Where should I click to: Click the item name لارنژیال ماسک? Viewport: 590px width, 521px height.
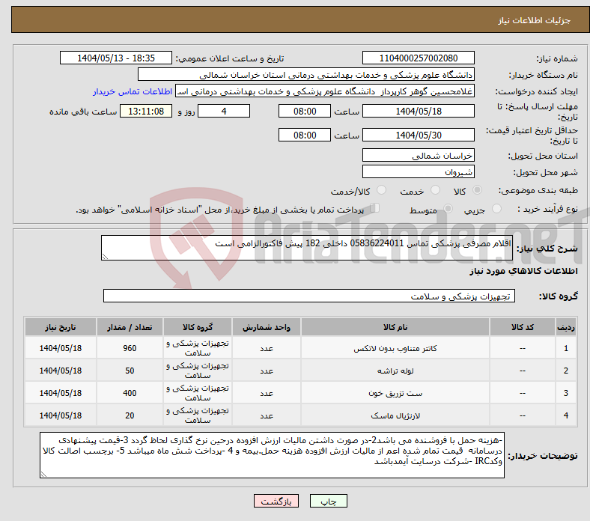[395, 415]
